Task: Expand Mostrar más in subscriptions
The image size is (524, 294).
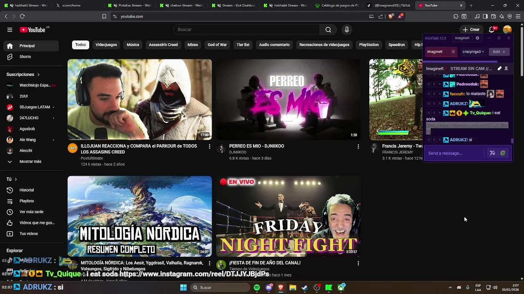Action: pos(29,161)
